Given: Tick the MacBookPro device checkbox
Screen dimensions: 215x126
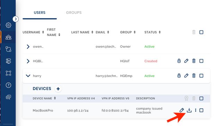Looking at the screenshot, I should pos(201,110).
